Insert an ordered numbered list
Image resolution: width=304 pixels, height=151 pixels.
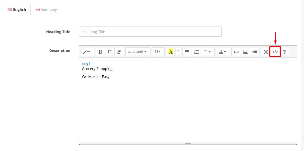[x=196, y=52]
